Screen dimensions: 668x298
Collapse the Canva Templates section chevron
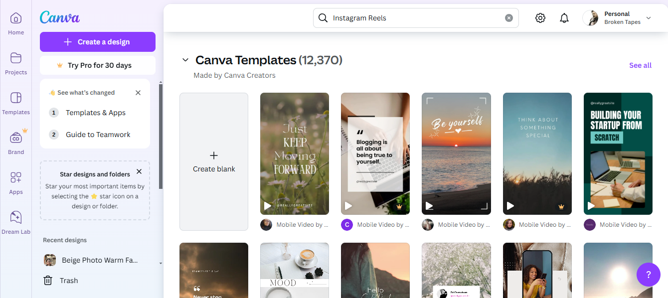point(185,60)
